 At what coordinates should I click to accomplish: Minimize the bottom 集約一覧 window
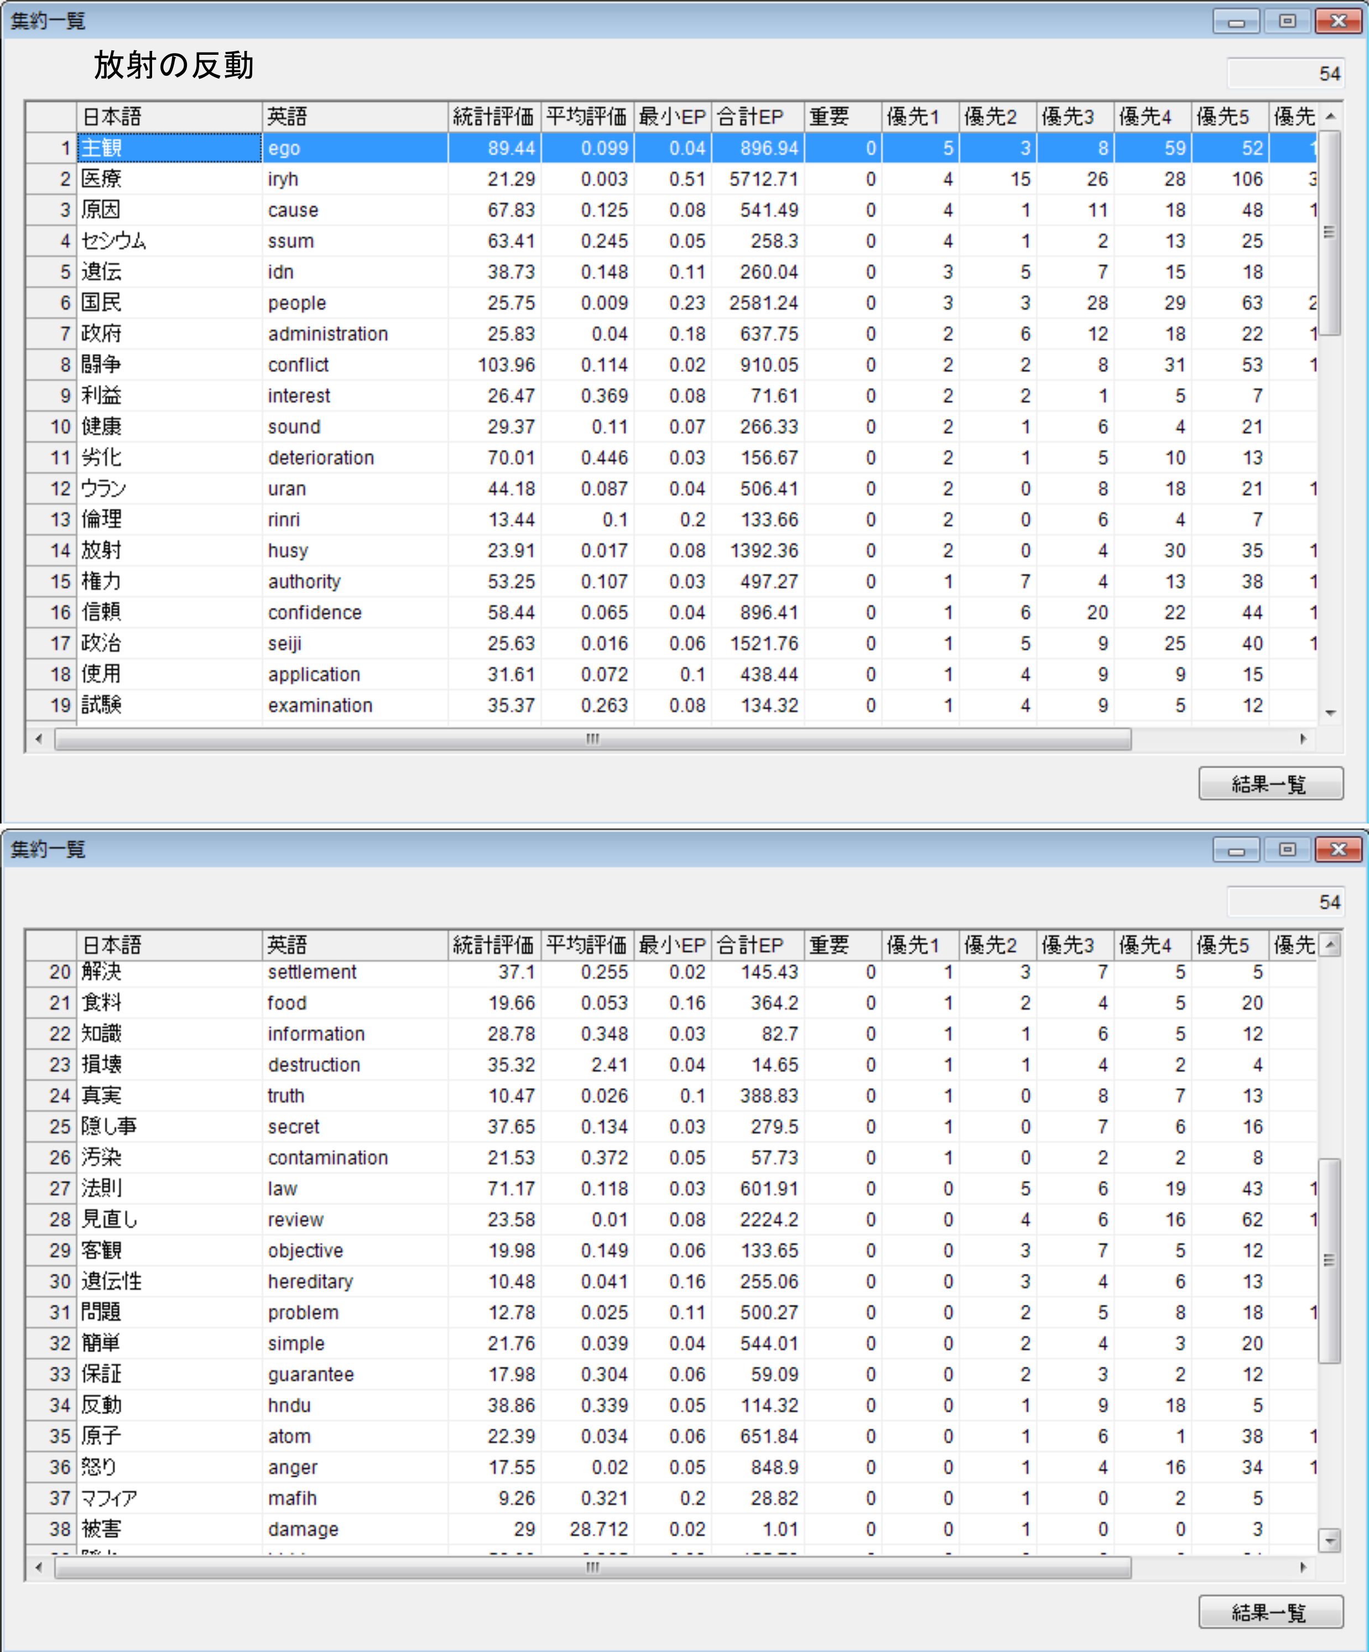tap(1236, 850)
